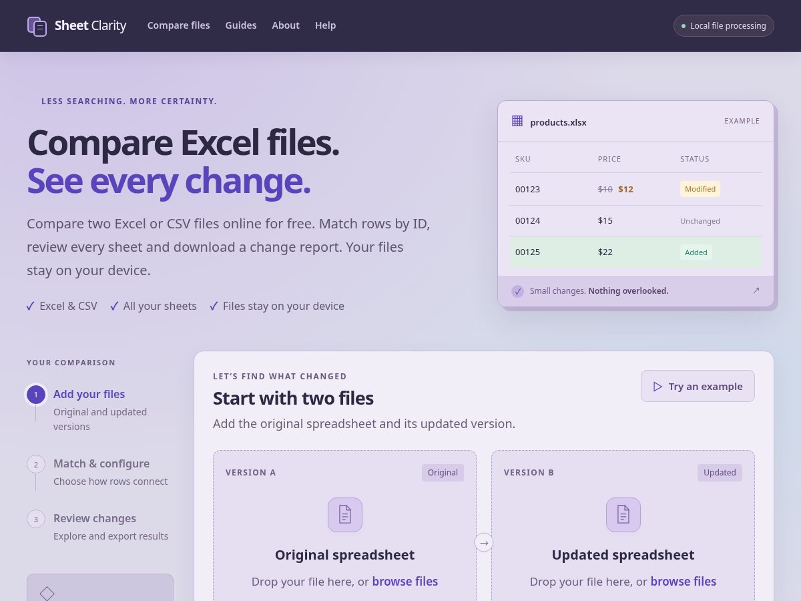Screen dimensions: 801x601
Task: Open the Review changes step label
Action: 94,518
